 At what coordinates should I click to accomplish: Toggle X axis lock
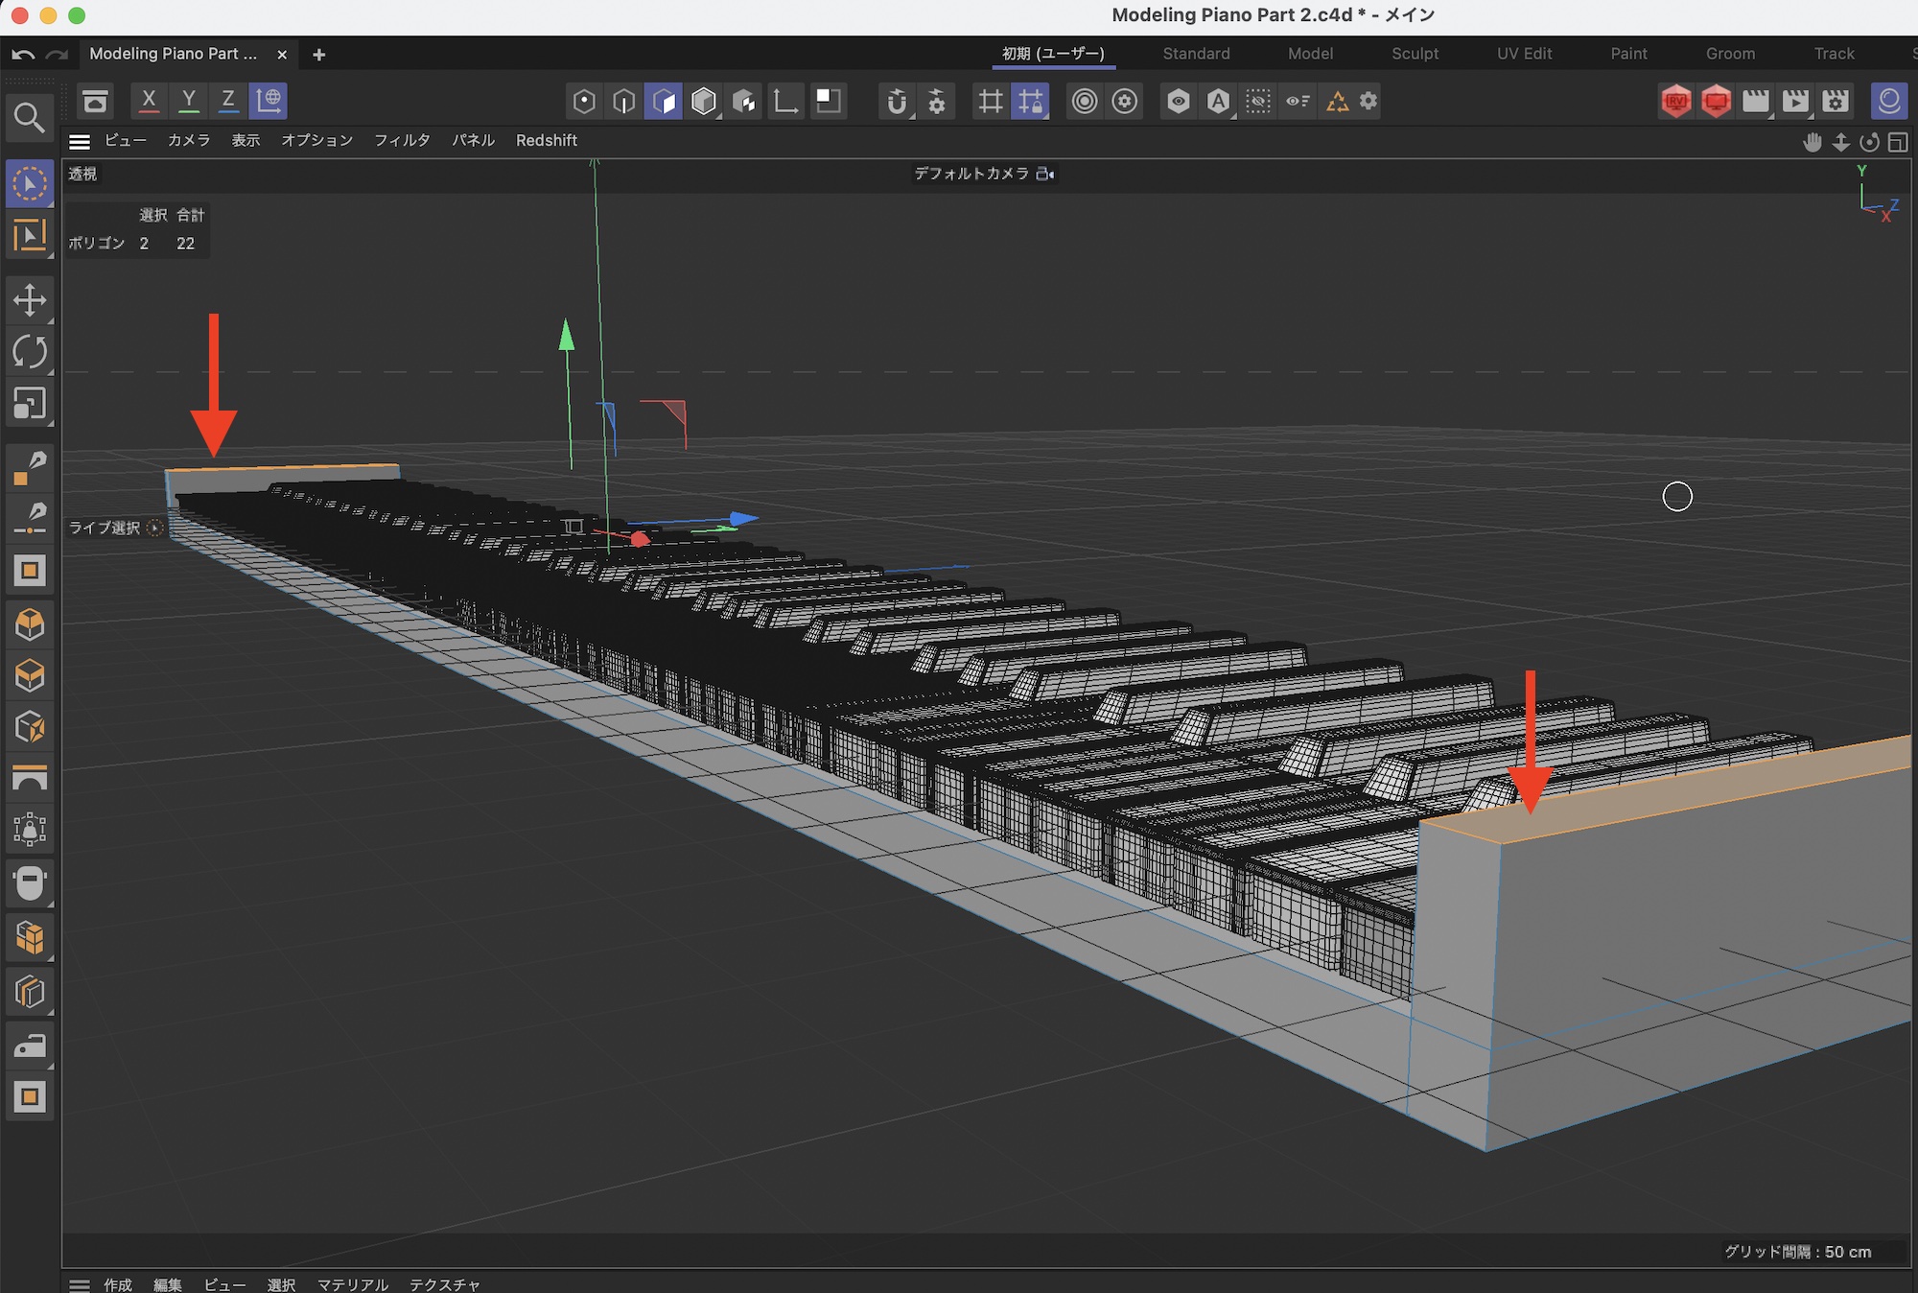tap(149, 100)
